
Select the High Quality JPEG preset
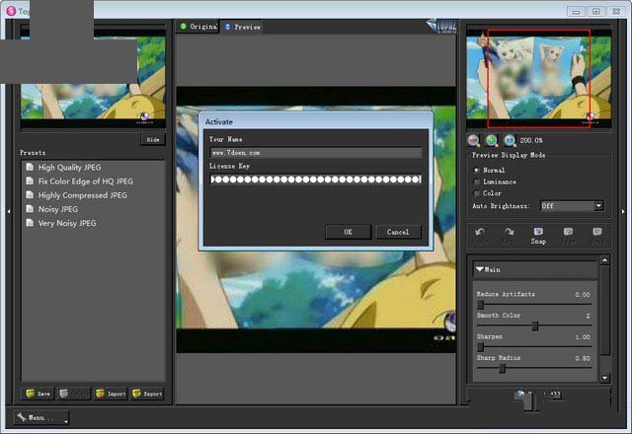[x=69, y=167]
